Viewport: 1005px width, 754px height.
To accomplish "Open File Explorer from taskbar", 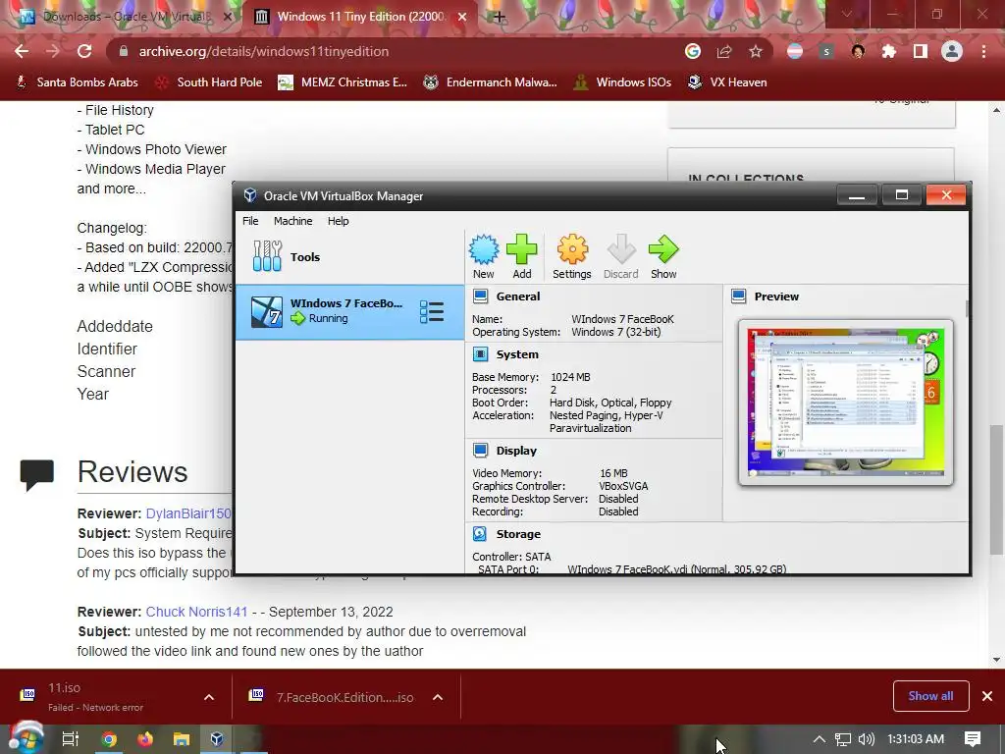I will pos(182,739).
